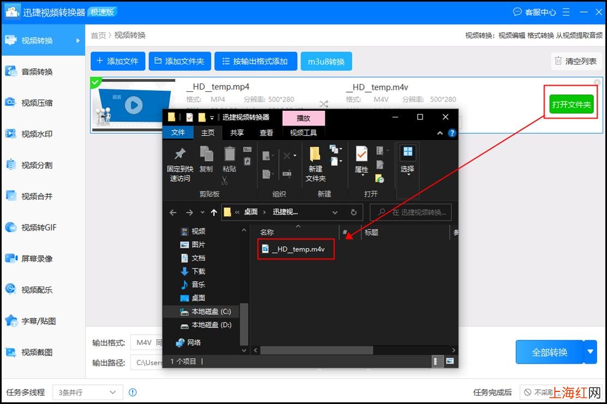
Task: Toggle the green checkmark on __HD__temp.mp4 item
Action: (x=95, y=82)
